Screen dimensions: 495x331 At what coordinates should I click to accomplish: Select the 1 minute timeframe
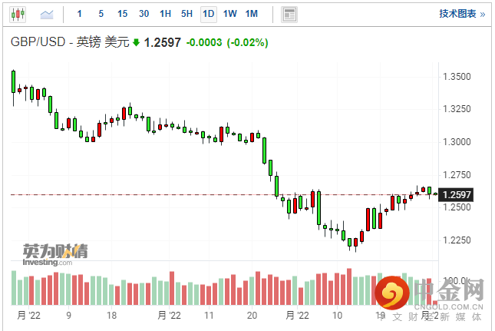pos(81,14)
